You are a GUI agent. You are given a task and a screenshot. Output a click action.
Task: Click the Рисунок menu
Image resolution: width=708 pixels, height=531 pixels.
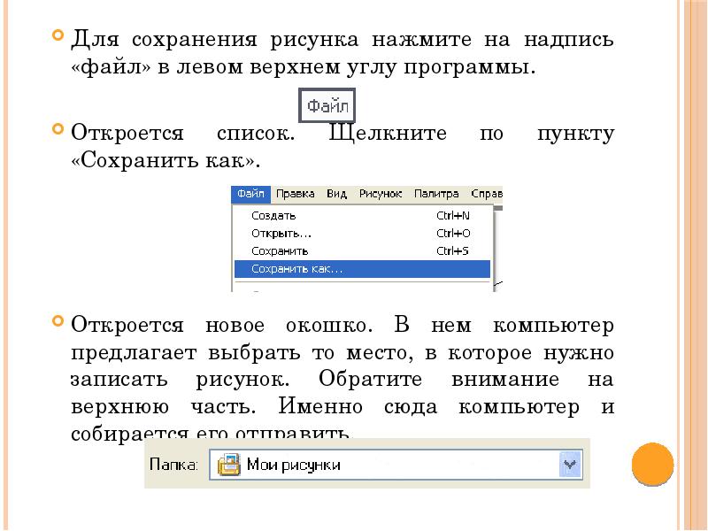381,193
